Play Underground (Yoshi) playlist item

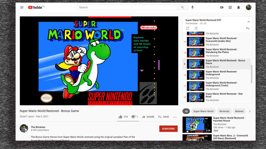tap(217, 86)
